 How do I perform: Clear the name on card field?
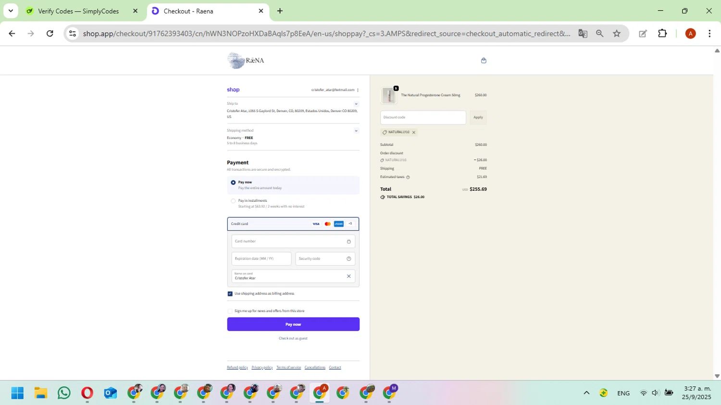pyautogui.click(x=348, y=276)
